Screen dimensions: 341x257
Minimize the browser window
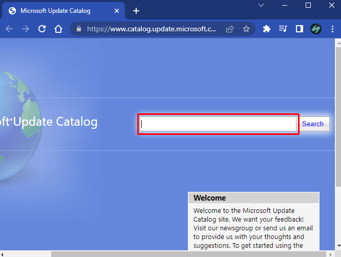[285, 5]
